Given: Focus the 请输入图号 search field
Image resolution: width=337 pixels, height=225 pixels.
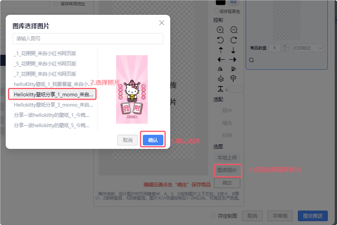Looking at the screenshot, I should pos(88,39).
